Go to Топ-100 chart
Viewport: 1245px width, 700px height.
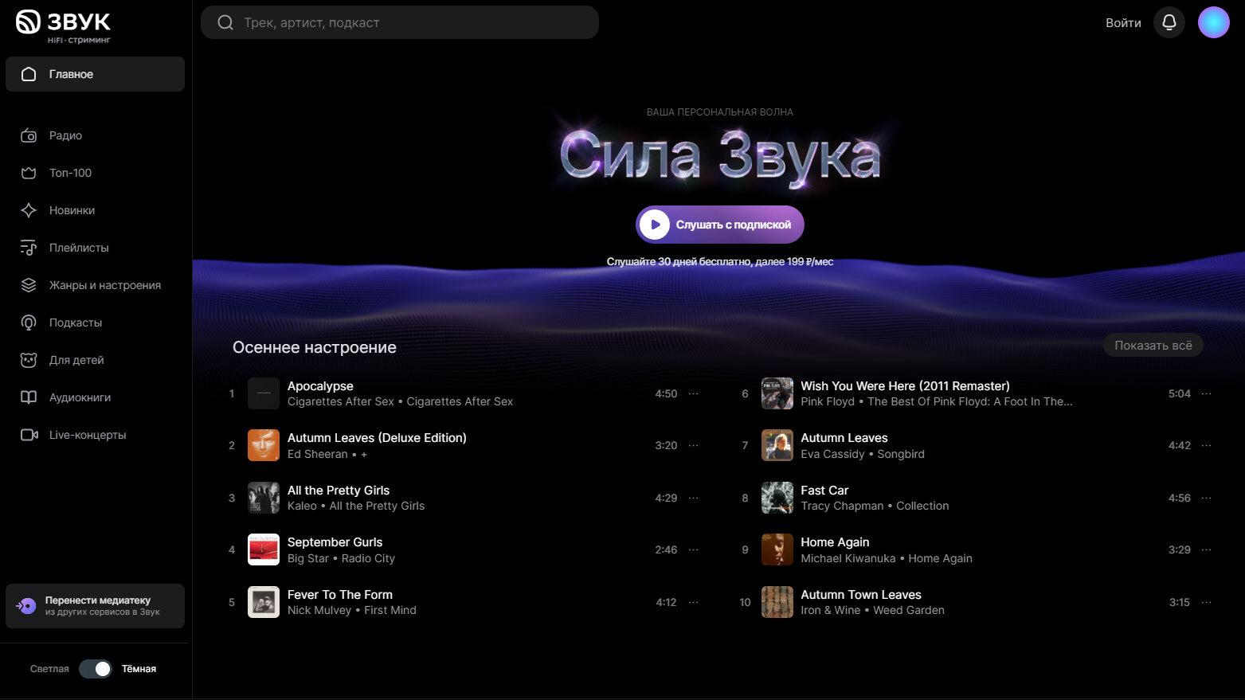(x=70, y=173)
